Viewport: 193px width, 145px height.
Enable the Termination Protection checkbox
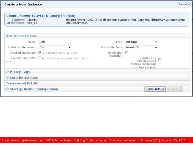click(x=127, y=53)
